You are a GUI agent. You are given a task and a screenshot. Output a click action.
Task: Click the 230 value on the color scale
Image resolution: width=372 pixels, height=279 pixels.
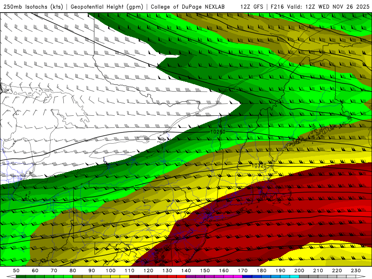tap(356, 271)
